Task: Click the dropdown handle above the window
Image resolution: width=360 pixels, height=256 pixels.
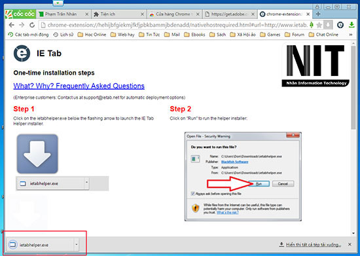Action: point(58,3)
